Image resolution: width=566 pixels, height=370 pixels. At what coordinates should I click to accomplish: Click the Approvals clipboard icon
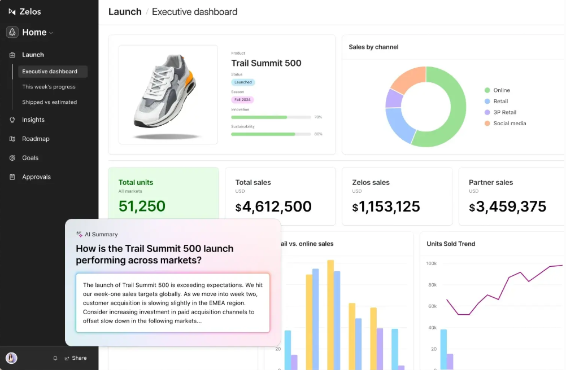tap(12, 177)
